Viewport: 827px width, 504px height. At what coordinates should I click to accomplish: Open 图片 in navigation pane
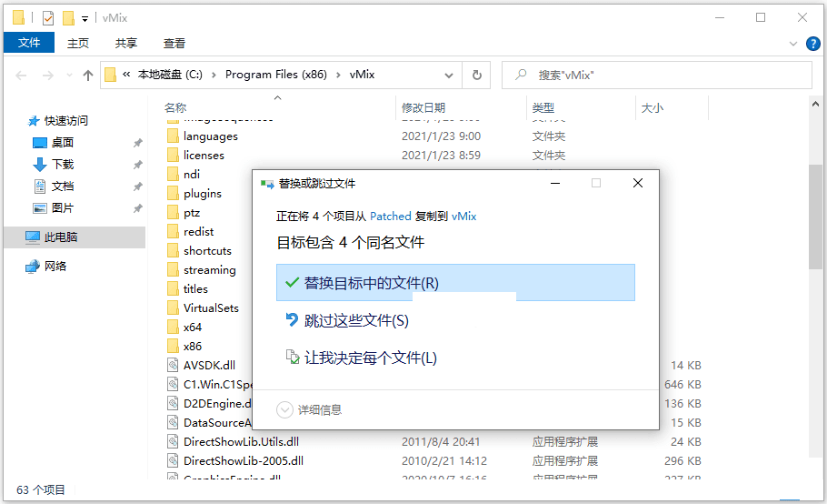click(62, 208)
